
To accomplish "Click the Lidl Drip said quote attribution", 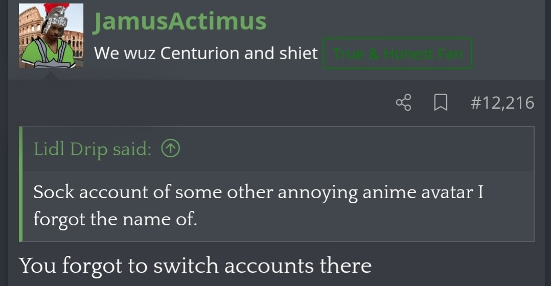I will (x=93, y=149).
